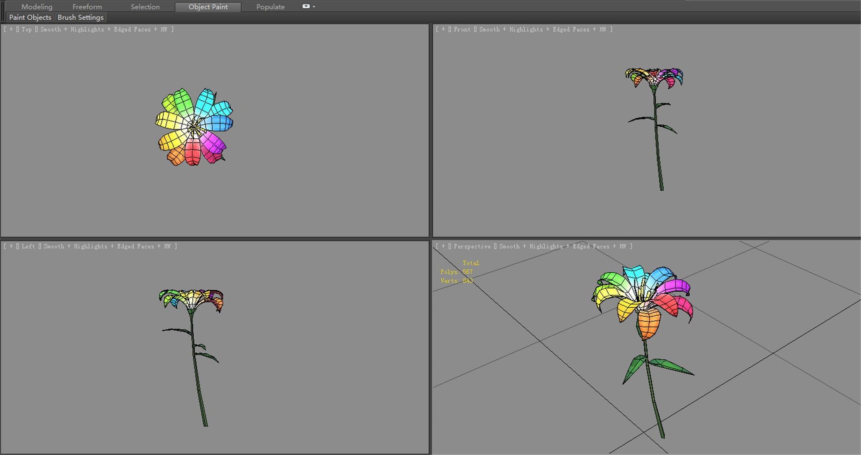Click the Perspective view name label
The height and width of the screenshot is (455, 861).
click(x=472, y=246)
